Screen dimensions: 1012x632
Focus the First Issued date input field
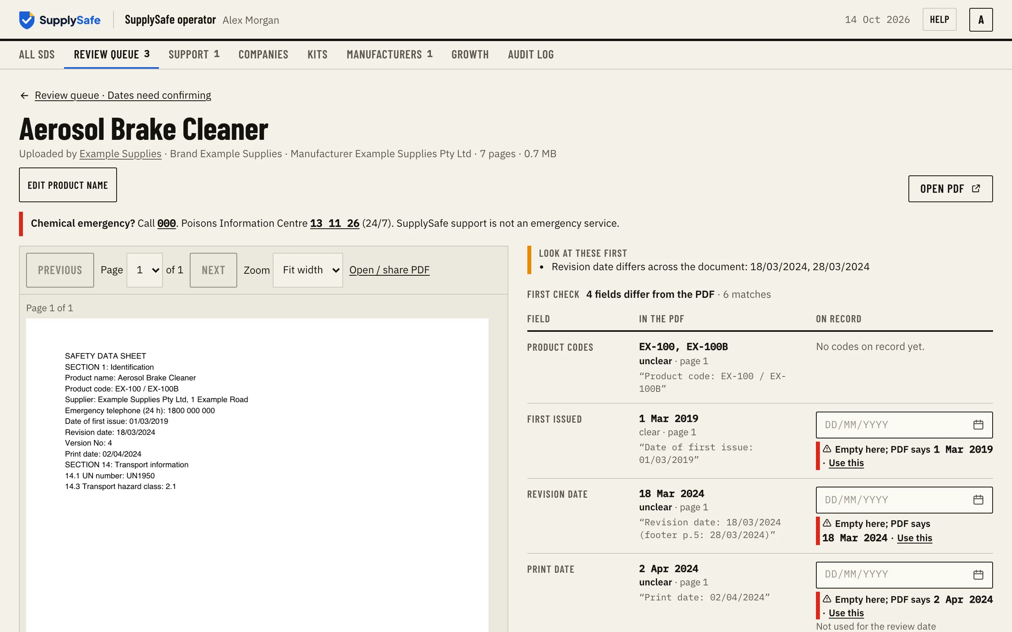coord(904,425)
